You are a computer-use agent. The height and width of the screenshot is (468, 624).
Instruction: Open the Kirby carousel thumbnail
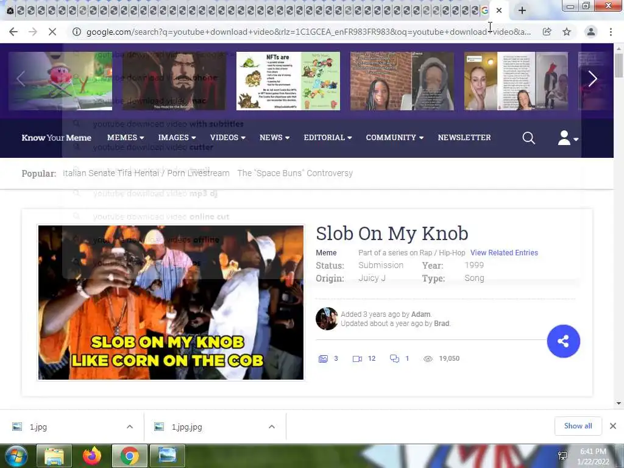pyautogui.click(x=60, y=81)
